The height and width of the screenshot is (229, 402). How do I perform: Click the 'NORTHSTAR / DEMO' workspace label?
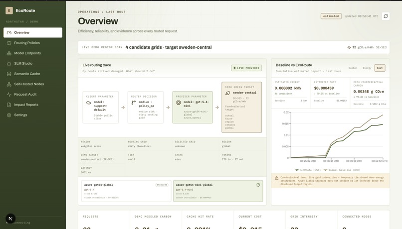pyautogui.click(x=22, y=22)
